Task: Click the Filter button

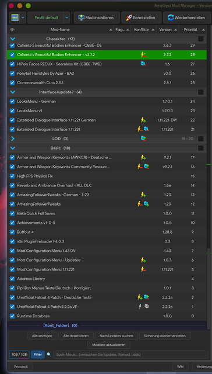Action: (37, 355)
